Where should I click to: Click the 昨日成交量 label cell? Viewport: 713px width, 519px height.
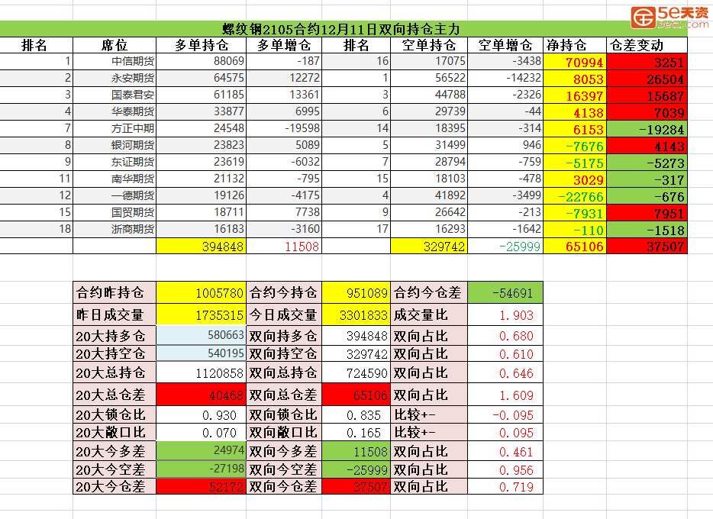115,314
